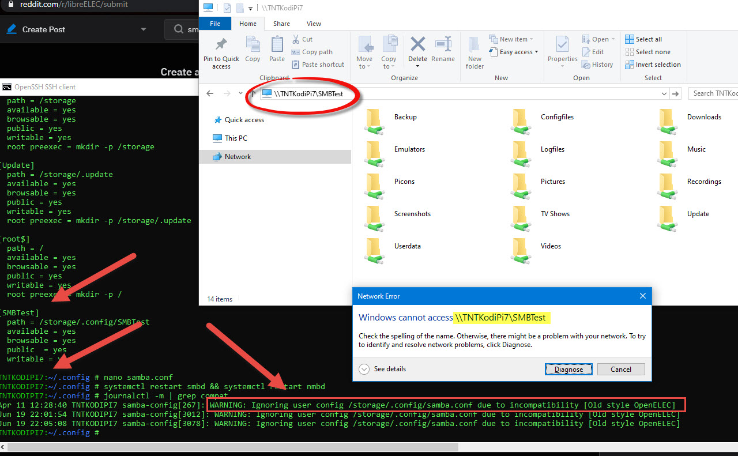Viewport: 738px width, 456px height.
Task: Create a New folder from the ribbon
Action: [x=475, y=52]
